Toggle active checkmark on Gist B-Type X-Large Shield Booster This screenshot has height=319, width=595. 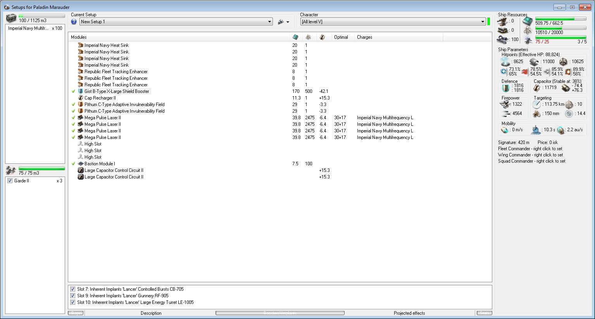click(x=73, y=91)
